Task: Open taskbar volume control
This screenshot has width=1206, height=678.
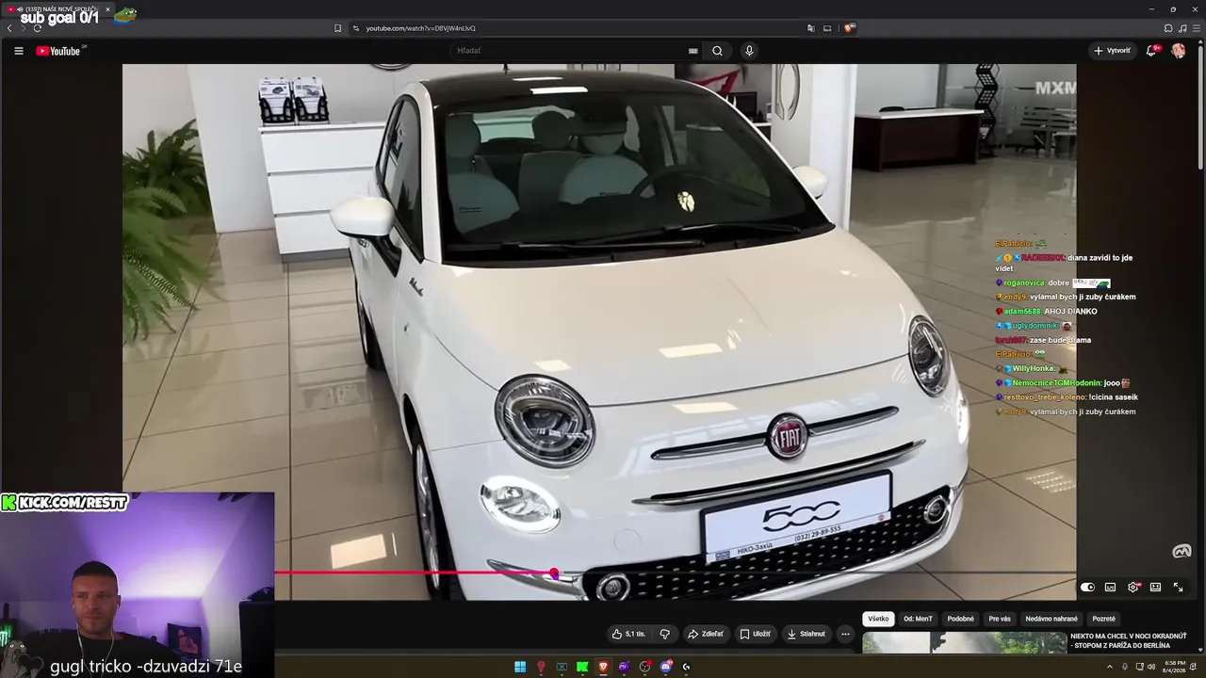Action: pyautogui.click(x=1151, y=667)
